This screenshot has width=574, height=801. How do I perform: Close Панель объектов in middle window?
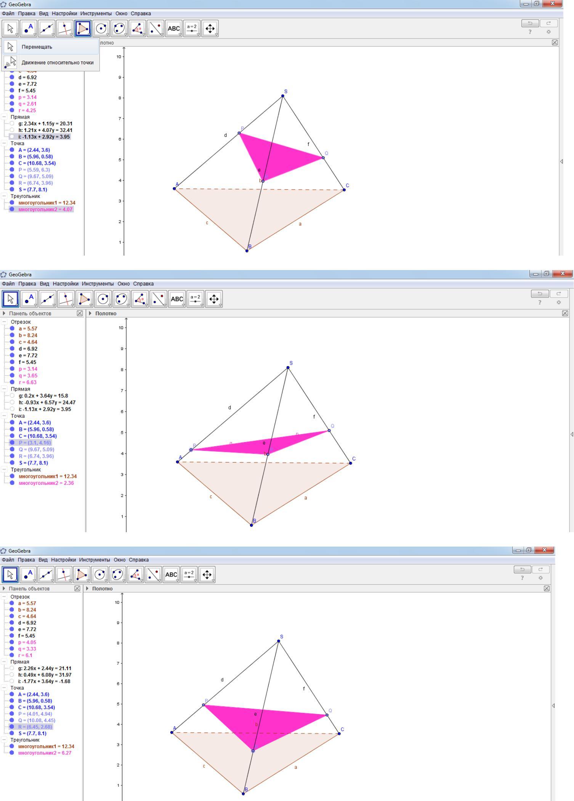pos(80,314)
